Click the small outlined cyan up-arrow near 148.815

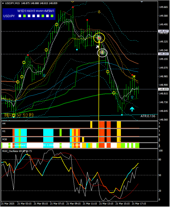(x=132, y=97)
